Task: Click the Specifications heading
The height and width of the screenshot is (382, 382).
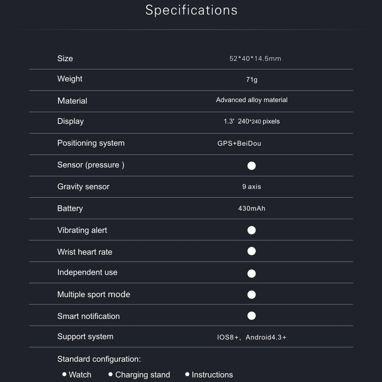Action: [x=191, y=10]
